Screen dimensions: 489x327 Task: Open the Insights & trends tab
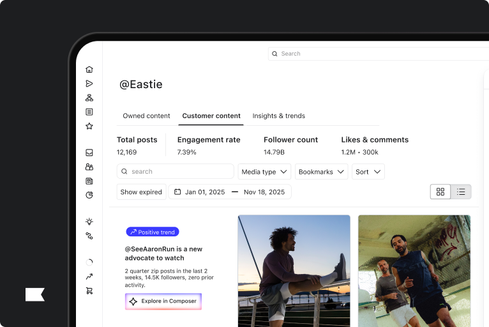279,116
